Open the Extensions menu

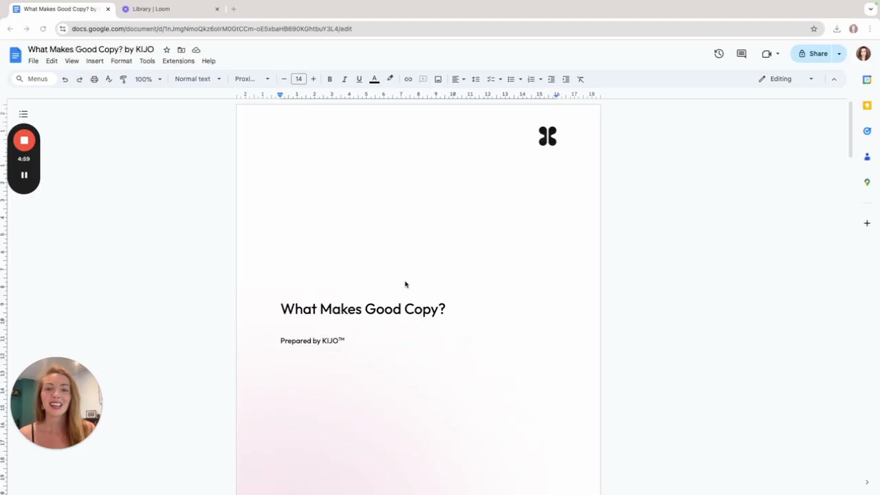pos(178,61)
